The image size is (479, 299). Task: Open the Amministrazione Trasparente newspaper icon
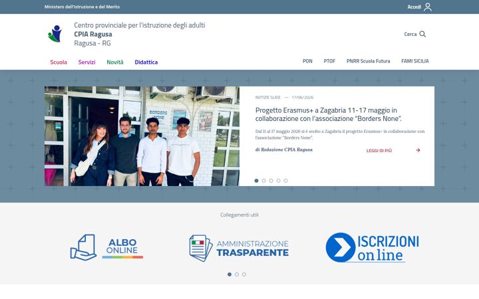[x=201, y=248]
